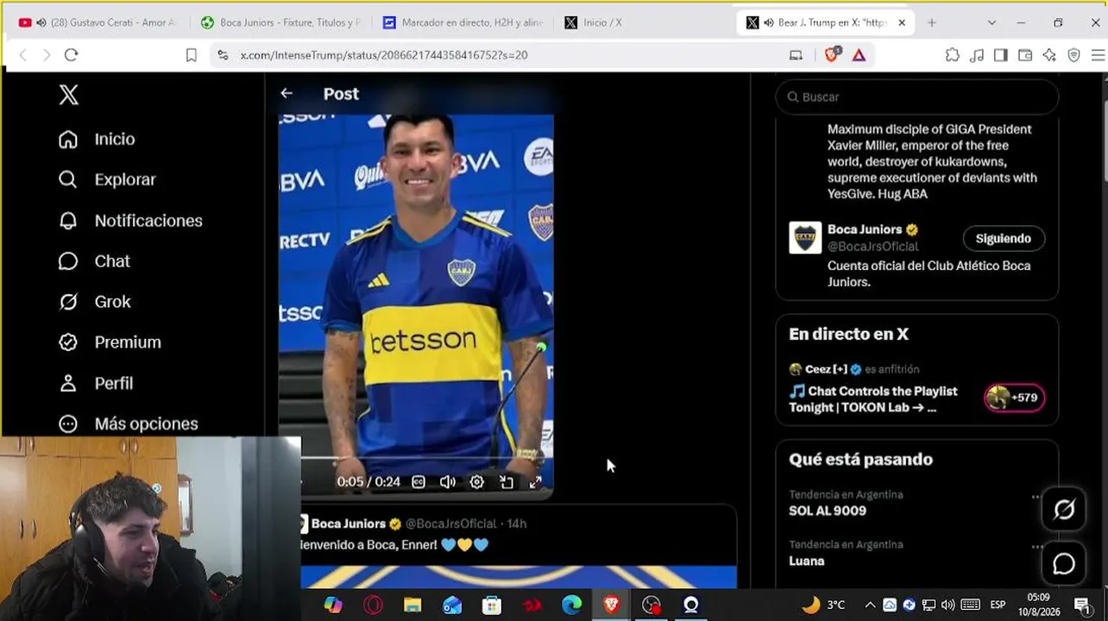The height and width of the screenshot is (621, 1108).
Task: Open the quoted post's blue and yellow image
Action: click(519, 576)
